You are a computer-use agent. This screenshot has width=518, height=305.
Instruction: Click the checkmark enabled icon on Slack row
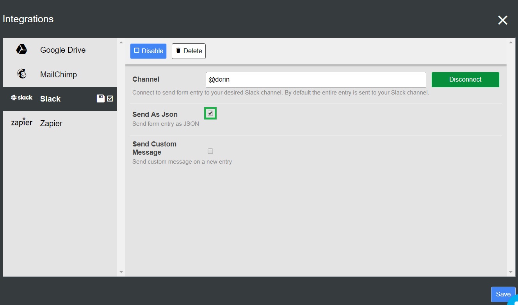tap(110, 99)
